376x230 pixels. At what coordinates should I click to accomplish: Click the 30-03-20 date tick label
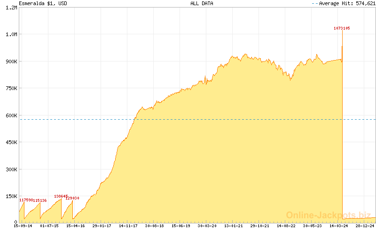207,226
